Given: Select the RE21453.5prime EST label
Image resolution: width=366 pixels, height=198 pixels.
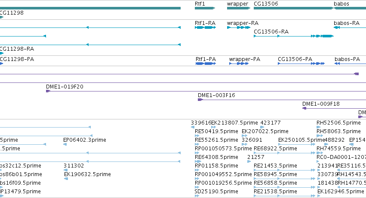Looking at the screenshot, I should (275, 166).
